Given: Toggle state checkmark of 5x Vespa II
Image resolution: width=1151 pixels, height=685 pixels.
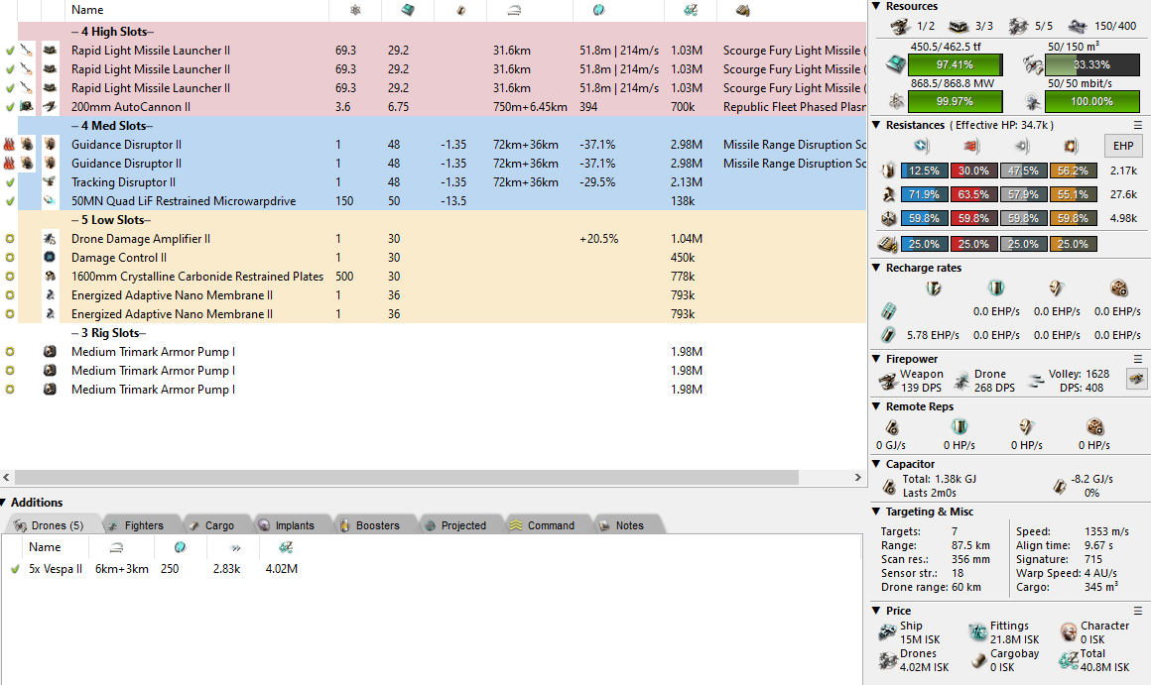Looking at the screenshot, I should click(15, 569).
